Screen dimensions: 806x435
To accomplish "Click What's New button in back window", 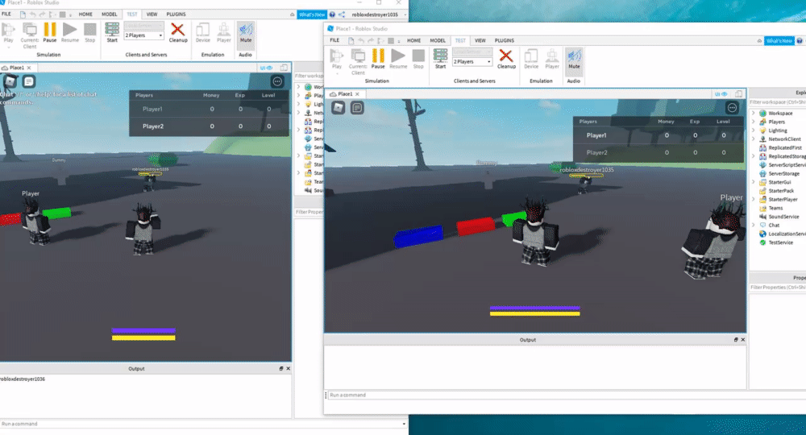I will pyautogui.click(x=312, y=14).
